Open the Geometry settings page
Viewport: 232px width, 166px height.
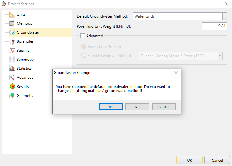(x=25, y=96)
